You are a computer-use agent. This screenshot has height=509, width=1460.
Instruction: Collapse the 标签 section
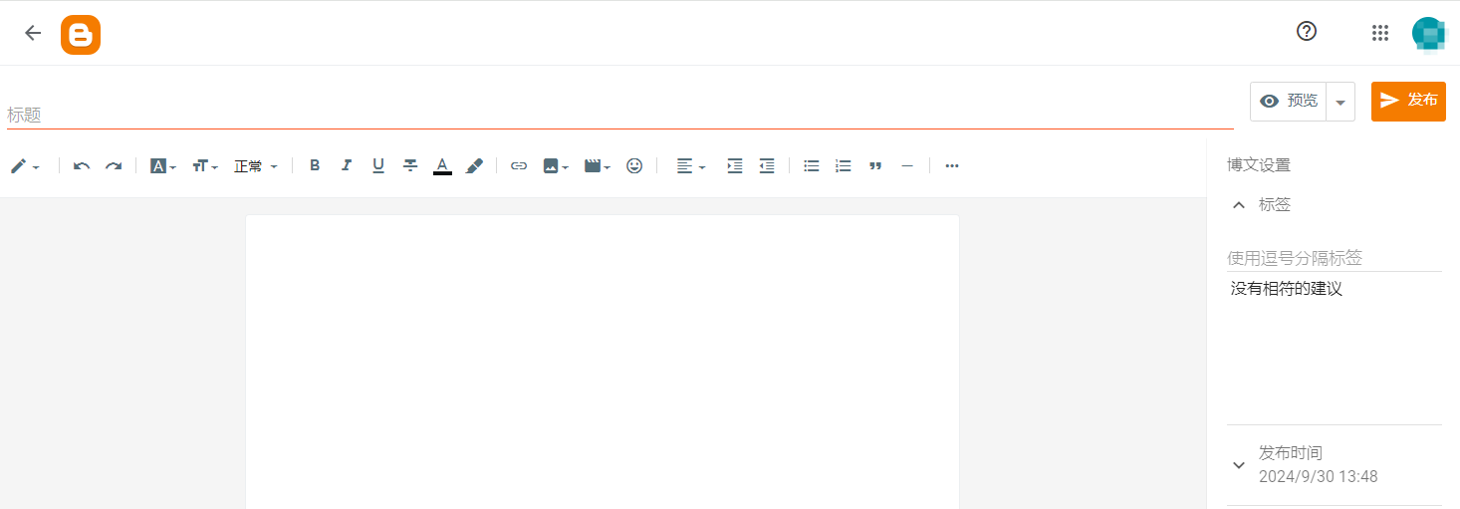(x=1239, y=205)
